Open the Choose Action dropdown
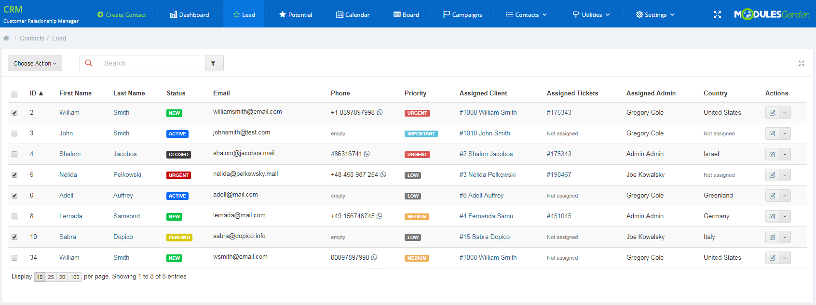 click(x=35, y=63)
